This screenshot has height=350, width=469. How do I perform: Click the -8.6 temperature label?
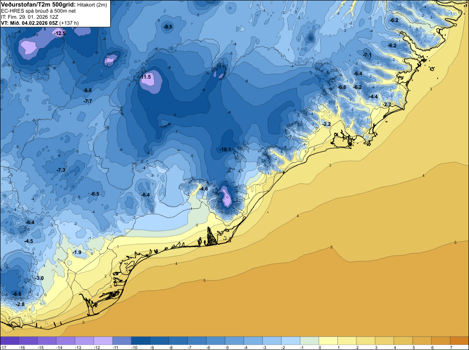[17, 294]
